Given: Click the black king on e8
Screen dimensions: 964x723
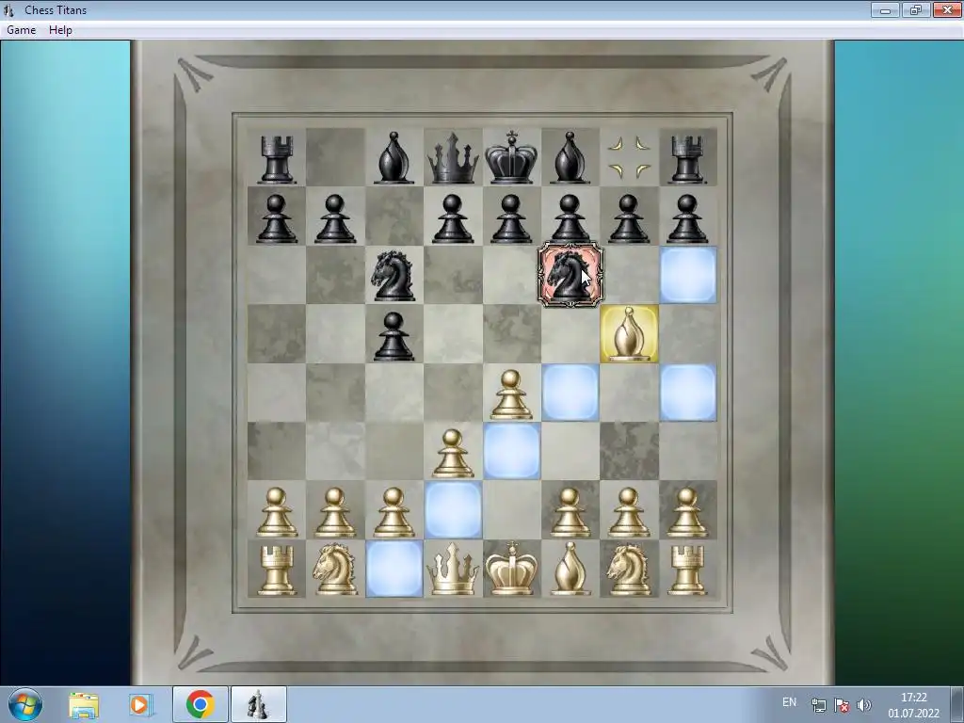Looking at the screenshot, I should pyautogui.click(x=511, y=157).
